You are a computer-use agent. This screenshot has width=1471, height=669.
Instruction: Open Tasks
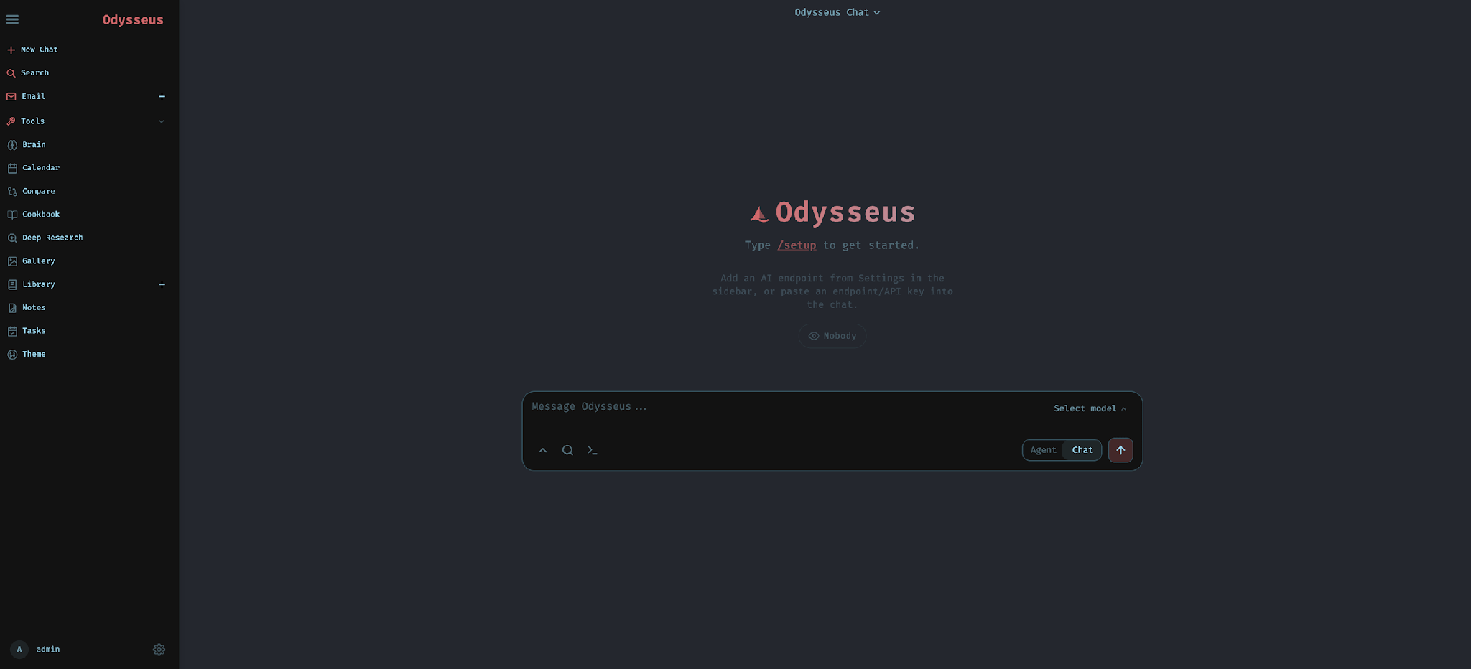pyautogui.click(x=34, y=331)
